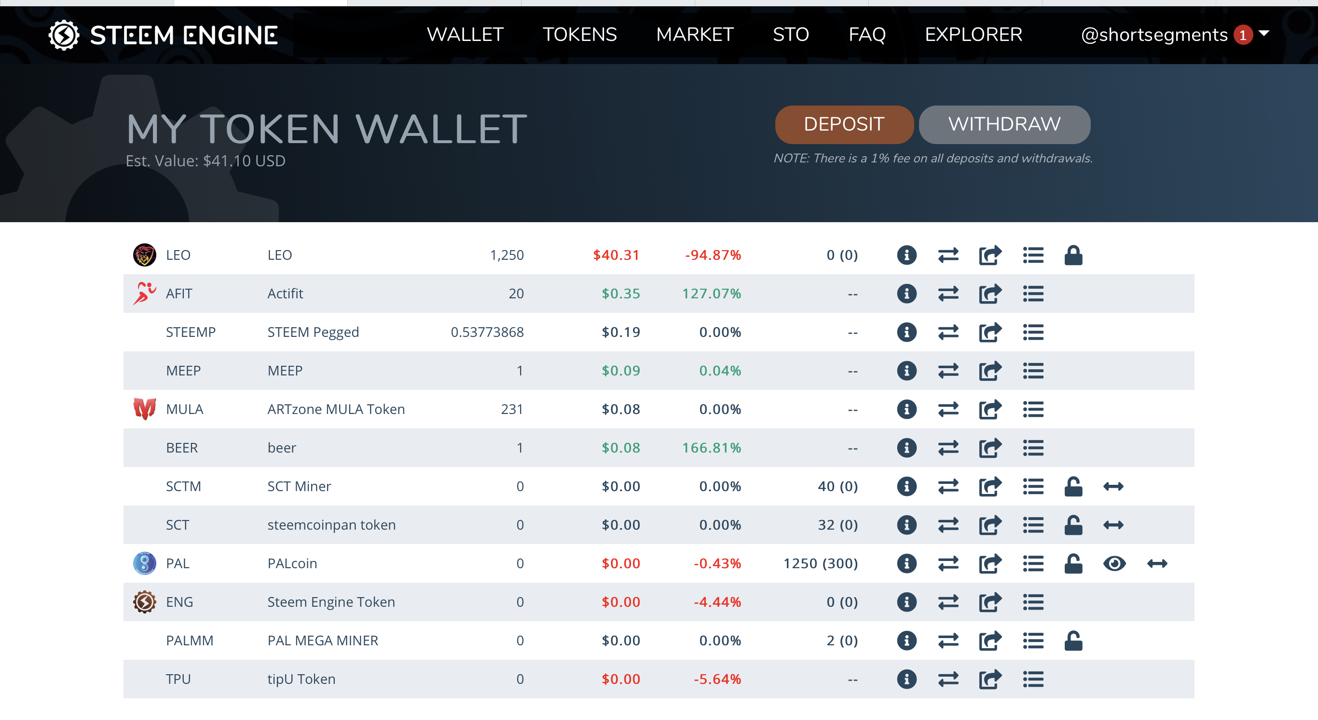
Task: Open the EXPLORER menu item
Action: click(973, 35)
